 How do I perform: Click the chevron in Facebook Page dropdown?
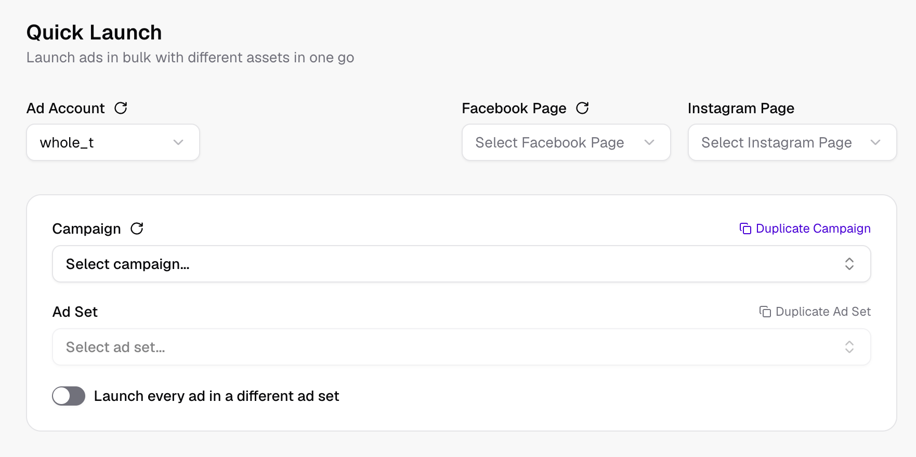(x=649, y=142)
